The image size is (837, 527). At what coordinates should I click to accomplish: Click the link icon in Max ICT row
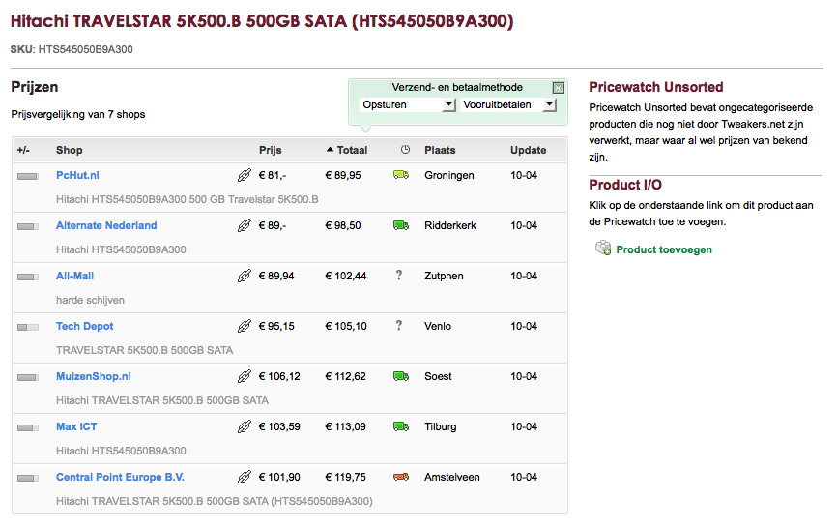click(x=244, y=426)
